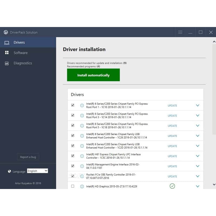The image size is (216, 216).
Task: Click the Report a bug button
Action: tap(28, 157)
